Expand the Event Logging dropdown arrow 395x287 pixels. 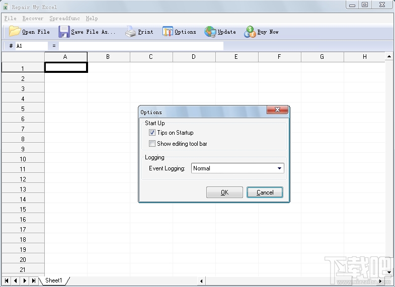tap(279, 168)
